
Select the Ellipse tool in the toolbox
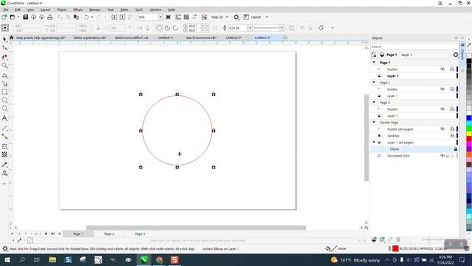click(x=4, y=100)
